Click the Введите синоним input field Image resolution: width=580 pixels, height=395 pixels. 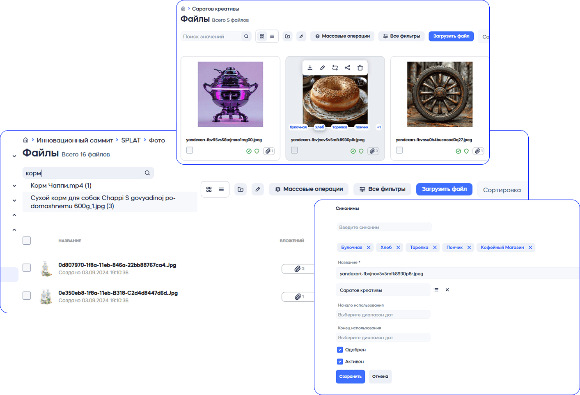point(384,227)
